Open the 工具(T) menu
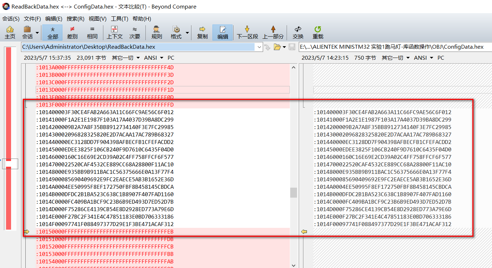Screen dimensions: 492x268 pyautogui.click(x=119, y=18)
